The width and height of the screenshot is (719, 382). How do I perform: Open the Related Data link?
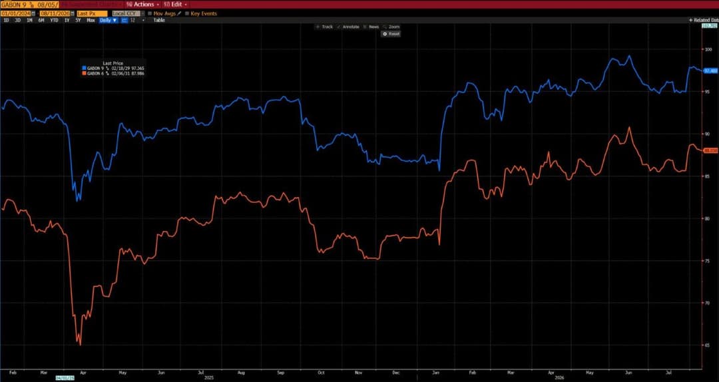(x=704, y=20)
